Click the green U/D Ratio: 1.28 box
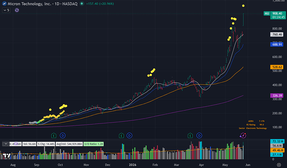The height and width of the screenshot is (168, 287). point(94,144)
